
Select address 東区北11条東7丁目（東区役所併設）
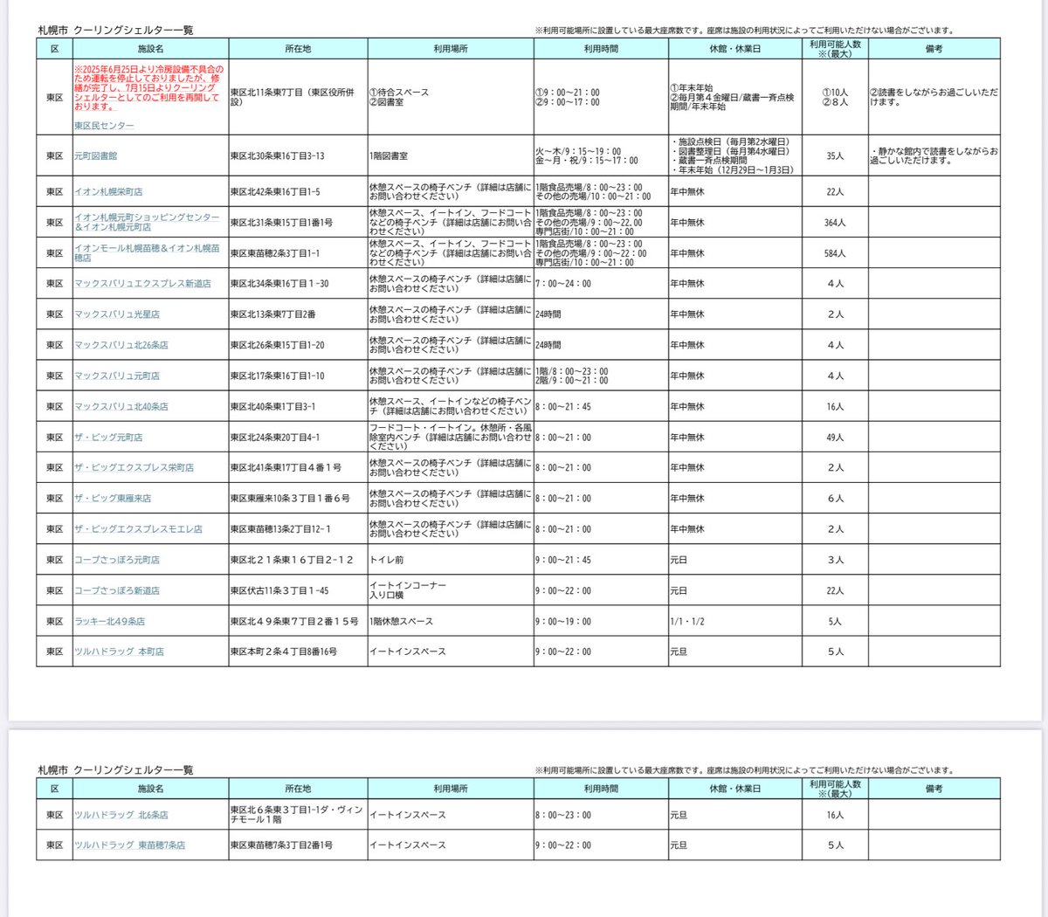click(x=293, y=97)
